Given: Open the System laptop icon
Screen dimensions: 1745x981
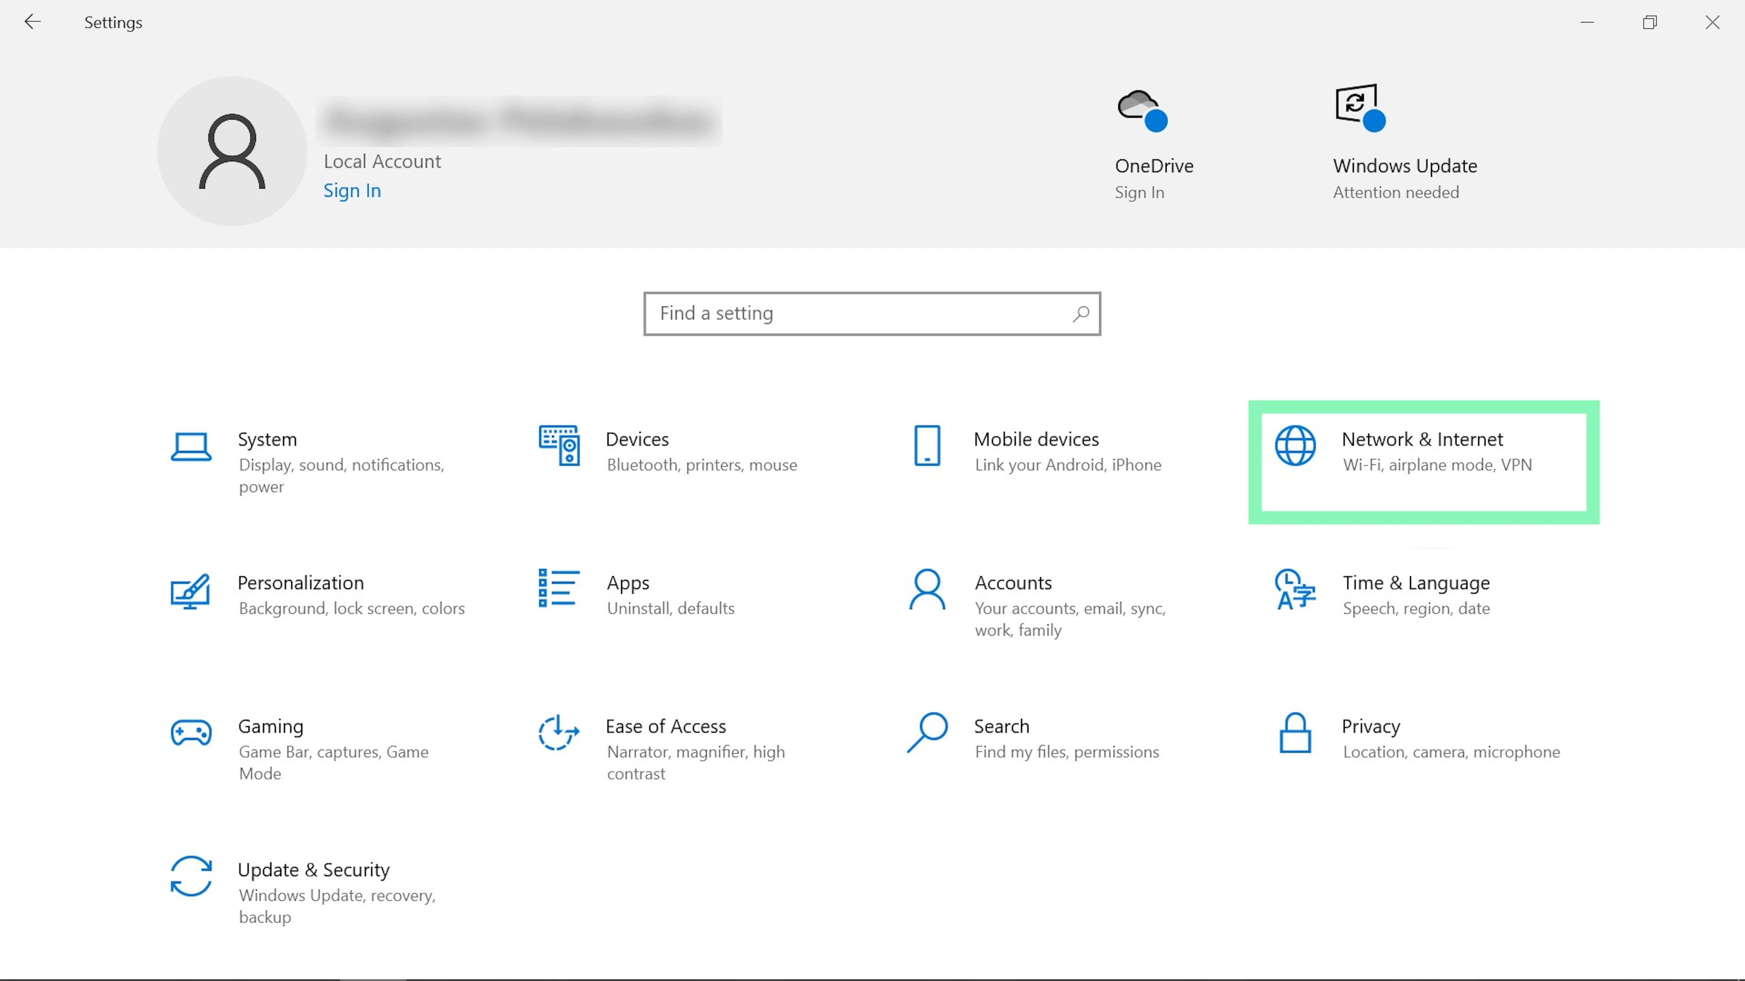Looking at the screenshot, I should point(191,447).
